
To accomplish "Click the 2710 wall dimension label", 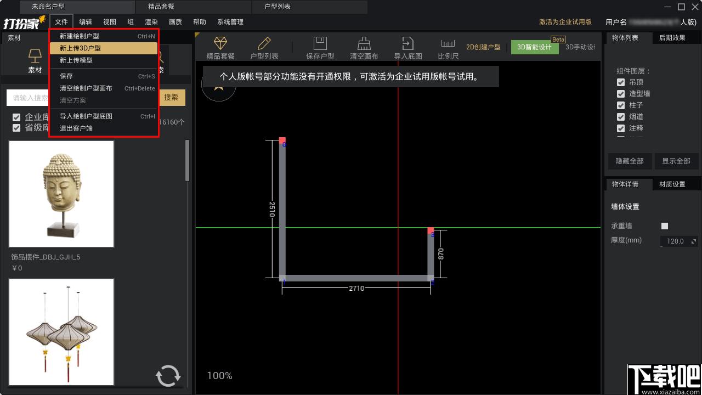I will tap(356, 288).
